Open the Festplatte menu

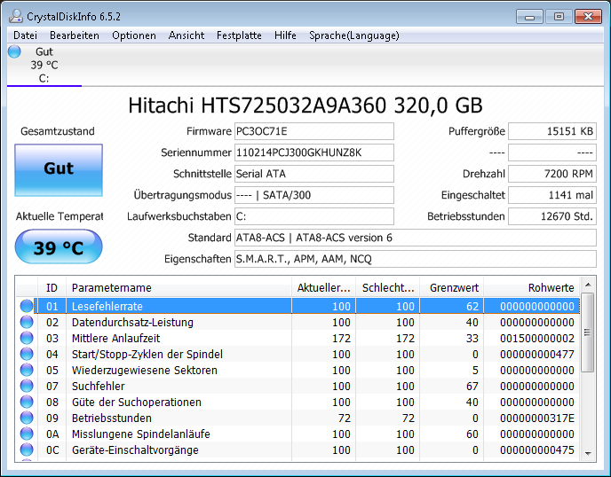pyautogui.click(x=239, y=35)
